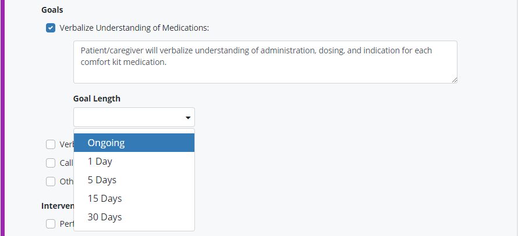Click the goal description text area
Viewport: 518px width, 236px height.
click(x=265, y=61)
